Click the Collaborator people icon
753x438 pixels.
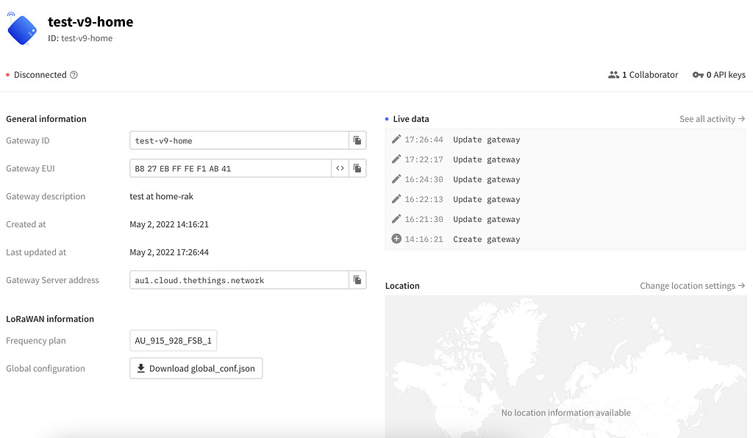tap(613, 75)
